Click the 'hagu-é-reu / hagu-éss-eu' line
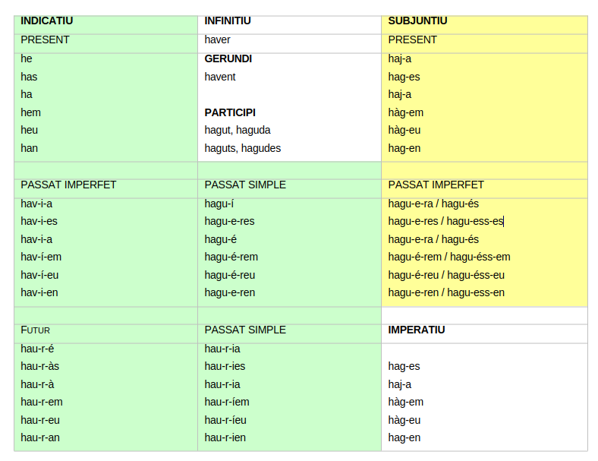The image size is (598, 461). coord(446,275)
